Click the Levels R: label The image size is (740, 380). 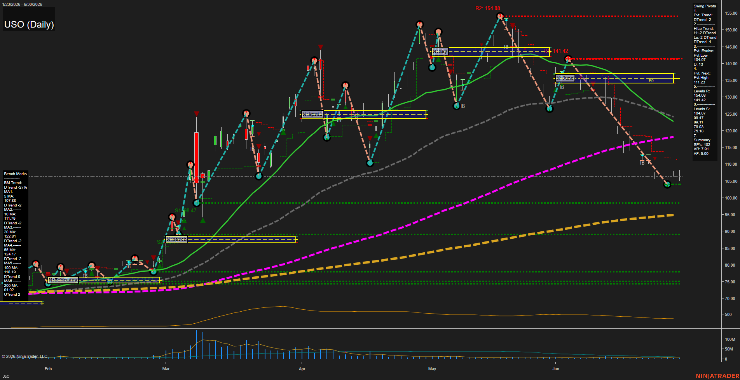tap(702, 91)
